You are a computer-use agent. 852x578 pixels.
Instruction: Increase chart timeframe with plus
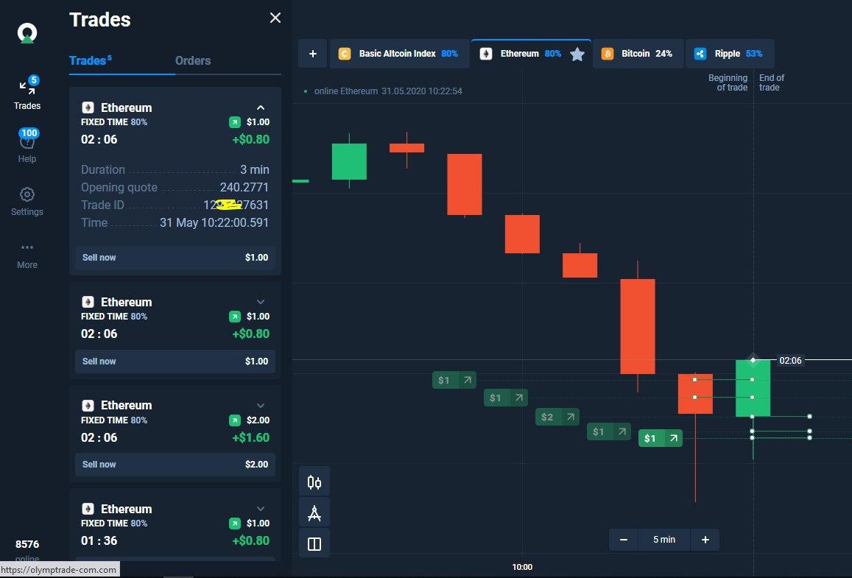[x=705, y=540]
